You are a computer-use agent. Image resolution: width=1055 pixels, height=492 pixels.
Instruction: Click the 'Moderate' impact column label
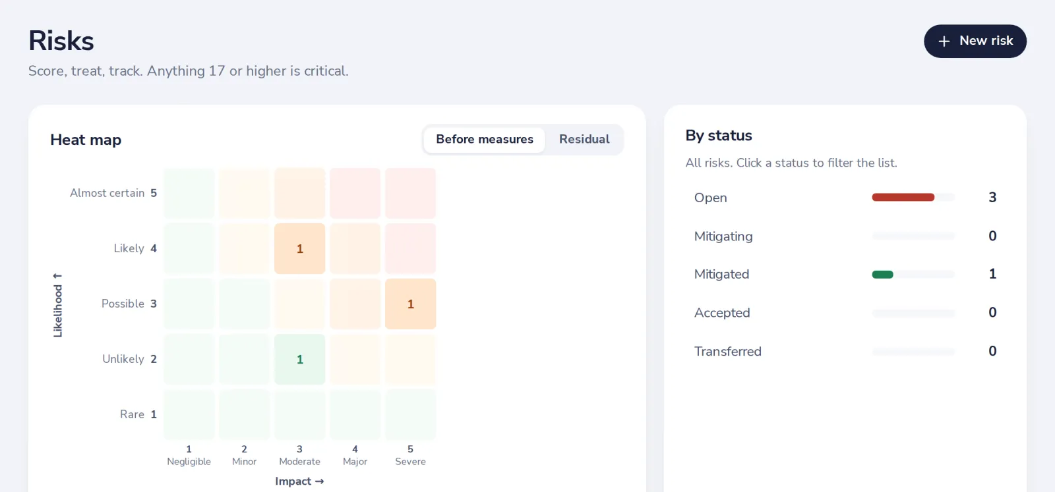tap(300, 462)
